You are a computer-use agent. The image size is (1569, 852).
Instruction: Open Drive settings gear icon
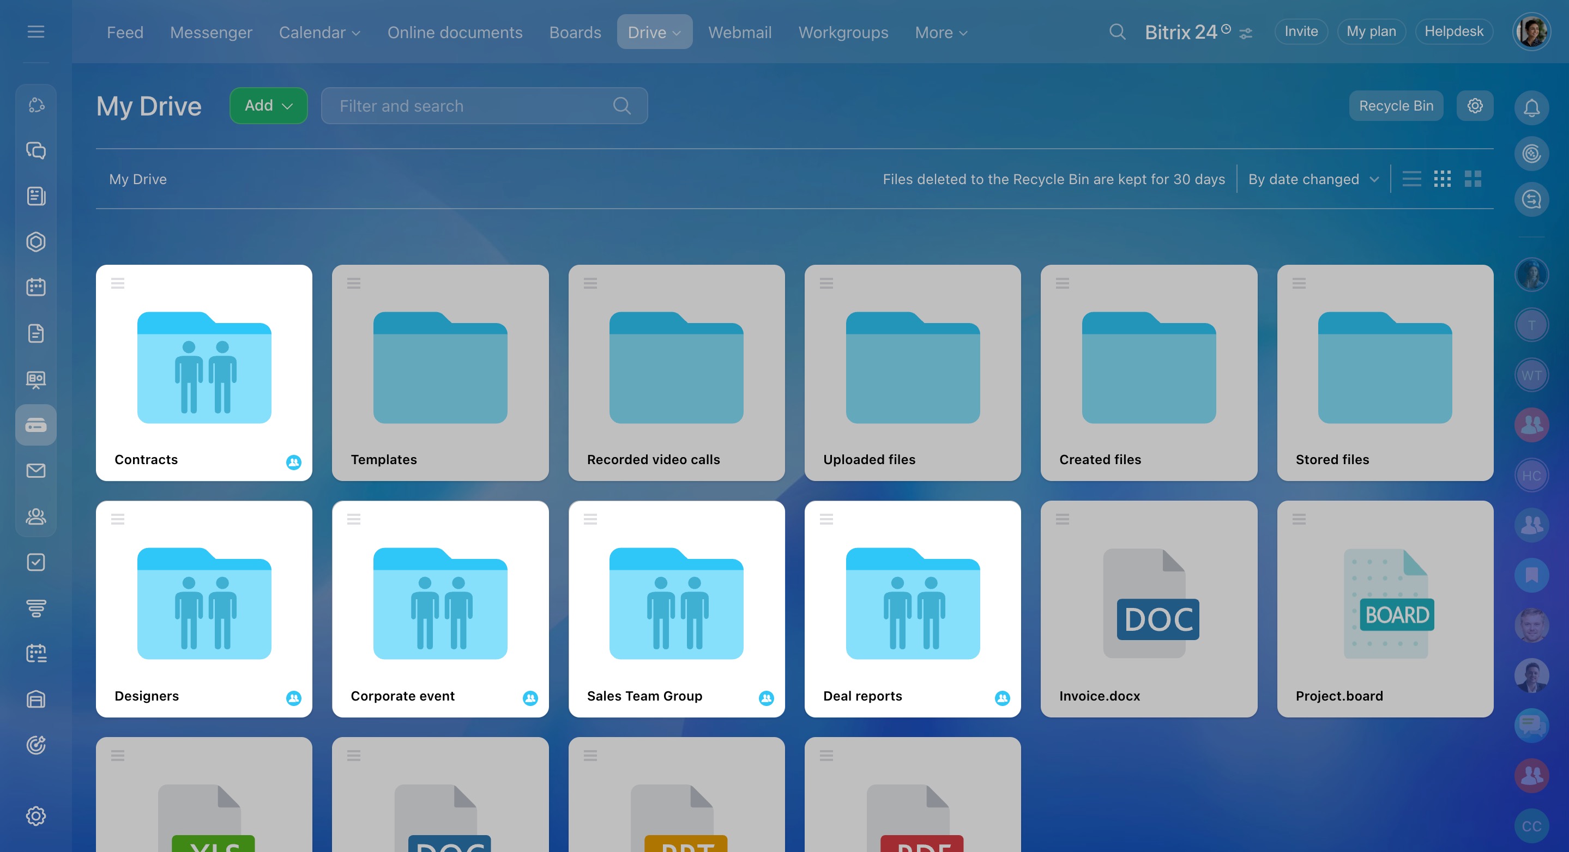tap(1475, 106)
